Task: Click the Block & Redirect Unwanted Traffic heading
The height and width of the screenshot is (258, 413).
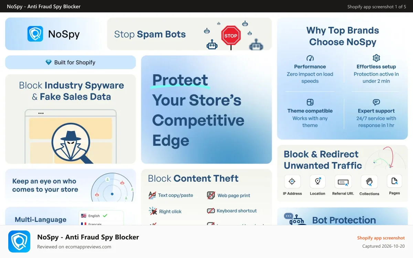Action: pos(323,160)
